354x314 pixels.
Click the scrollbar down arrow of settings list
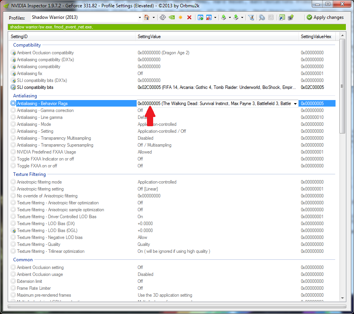coord(342,298)
